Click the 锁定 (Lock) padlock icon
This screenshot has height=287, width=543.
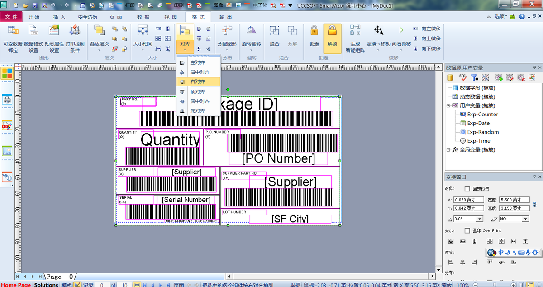click(314, 31)
